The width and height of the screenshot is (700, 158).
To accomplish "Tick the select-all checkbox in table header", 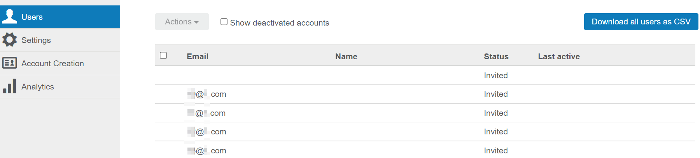I will (163, 55).
